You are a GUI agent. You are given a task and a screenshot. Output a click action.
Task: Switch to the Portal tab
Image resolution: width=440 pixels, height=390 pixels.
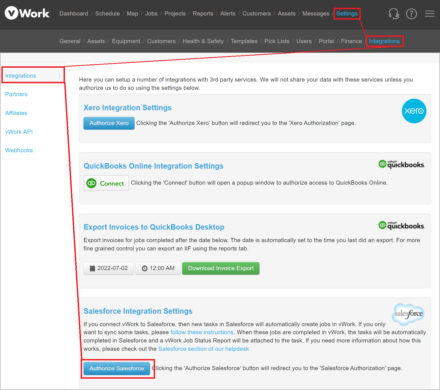pos(326,41)
